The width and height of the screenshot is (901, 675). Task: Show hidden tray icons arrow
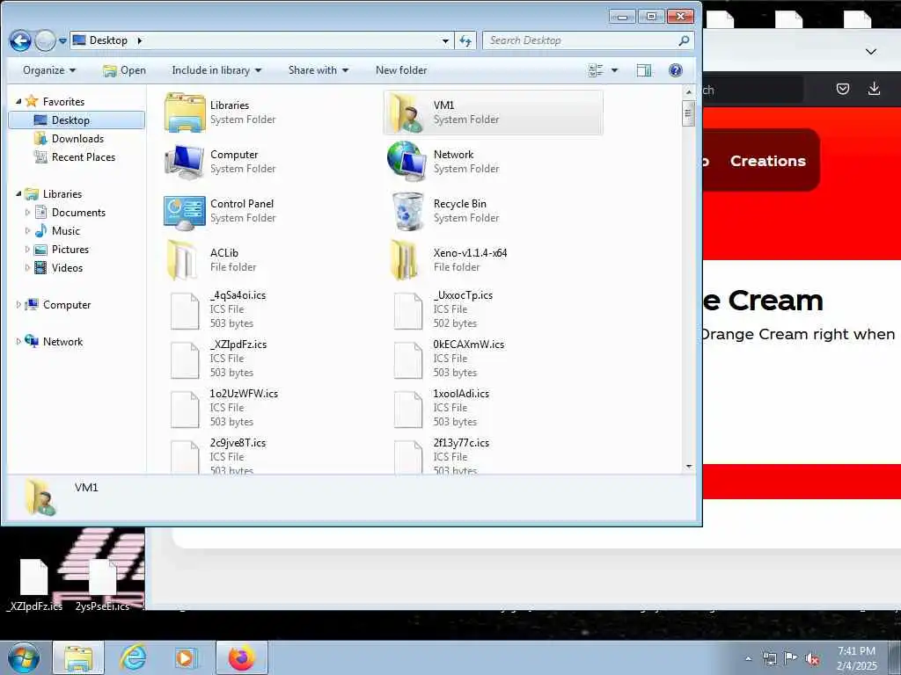point(748,658)
